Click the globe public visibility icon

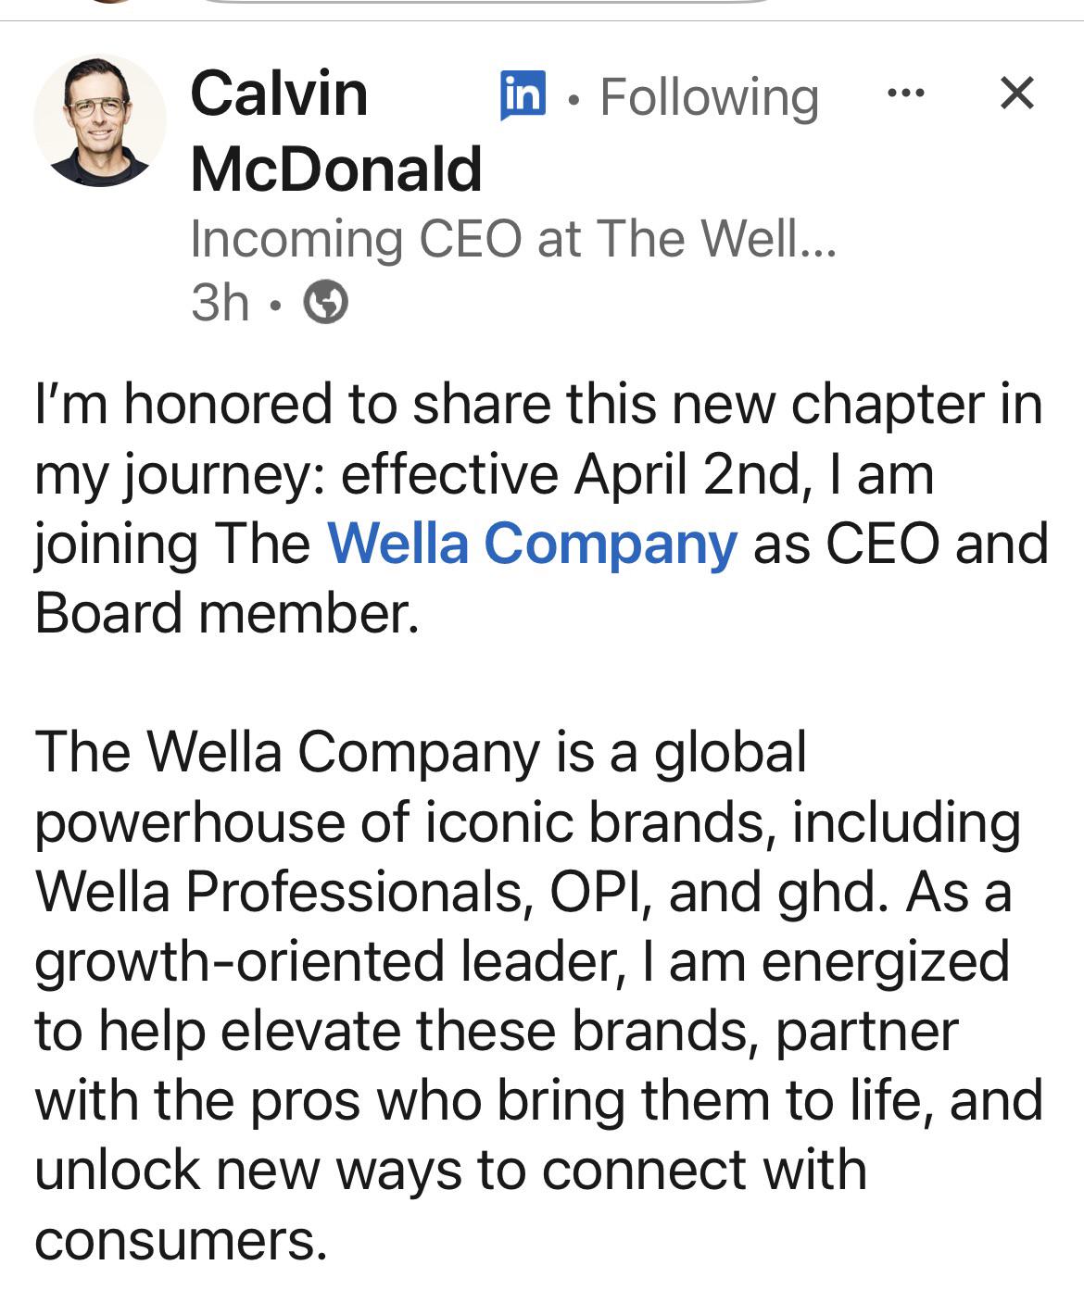(x=326, y=302)
